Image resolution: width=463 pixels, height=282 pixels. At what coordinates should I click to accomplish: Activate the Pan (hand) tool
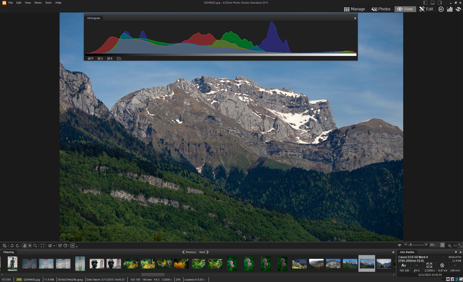click(25, 246)
